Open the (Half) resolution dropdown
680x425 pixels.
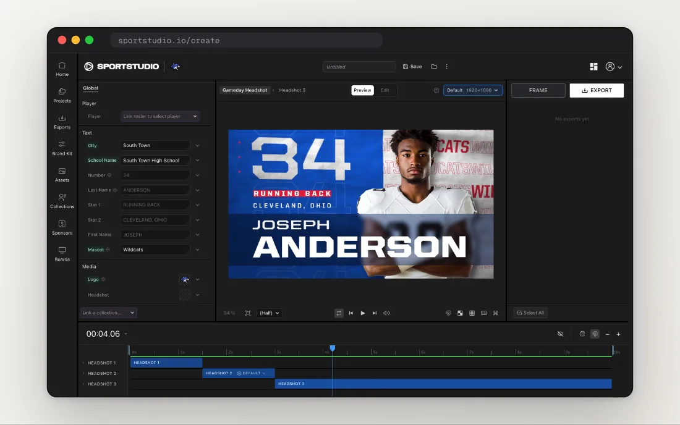pyautogui.click(x=269, y=313)
